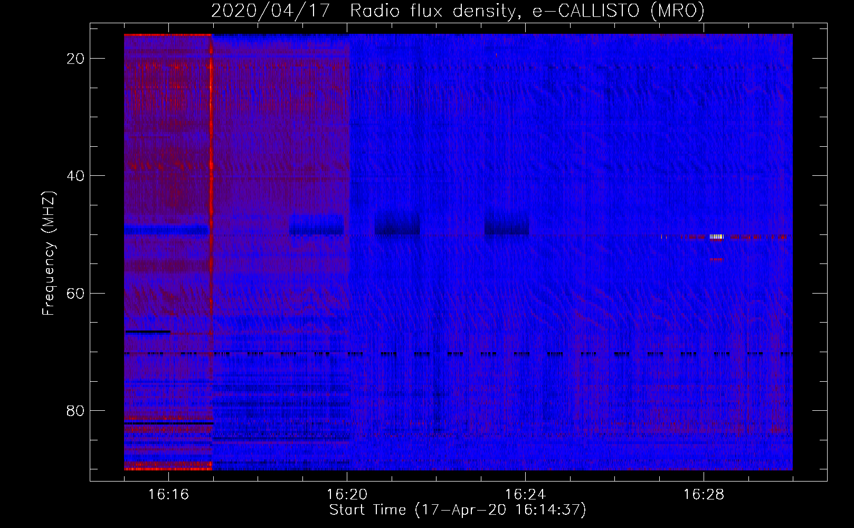
Task: Click the dark block near 16:24 at 50 MHz
Action: coord(507,224)
